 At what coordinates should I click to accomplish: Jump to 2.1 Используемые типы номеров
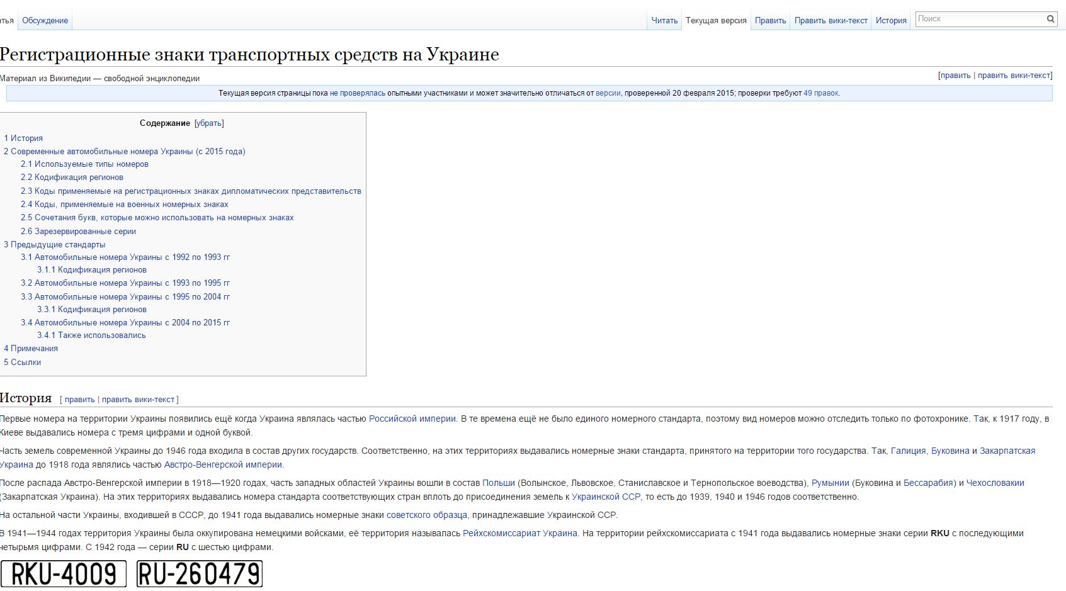coord(84,164)
